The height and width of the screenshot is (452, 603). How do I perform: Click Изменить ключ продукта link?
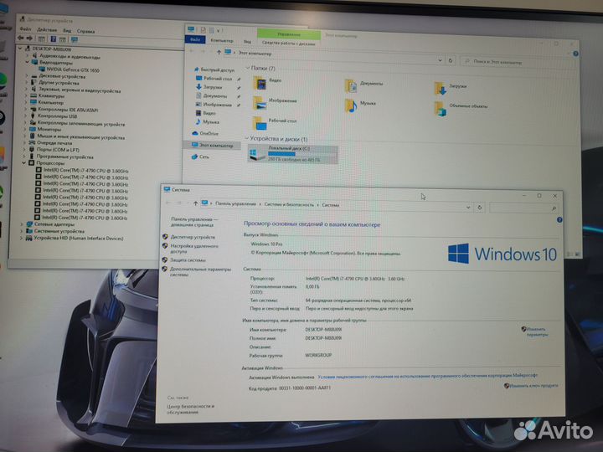point(533,385)
